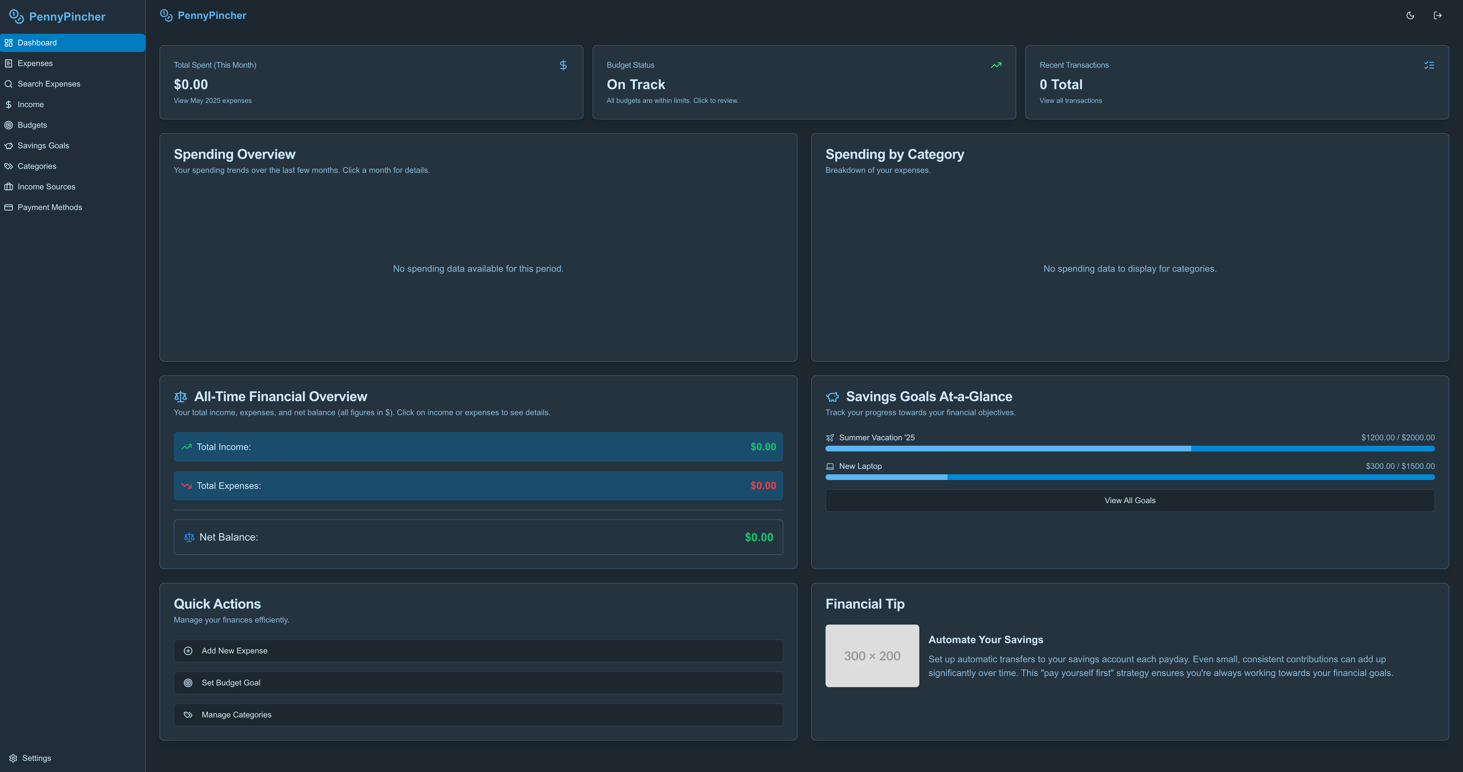Open Savings Goals from sidebar
The height and width of the screenshot is (772, 1463).
(73, 145)
